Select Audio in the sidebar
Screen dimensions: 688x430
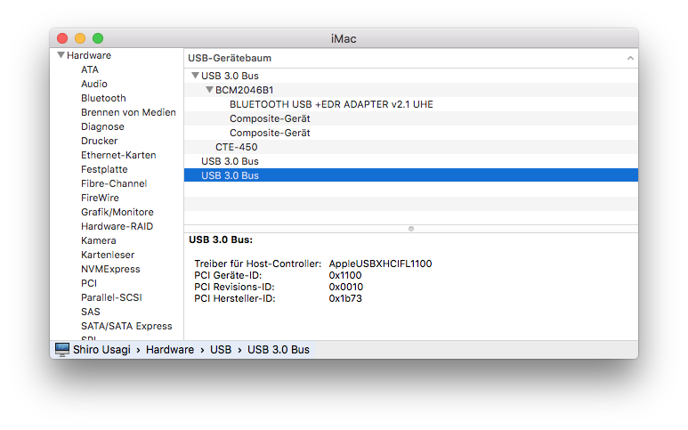click(93, 84)
